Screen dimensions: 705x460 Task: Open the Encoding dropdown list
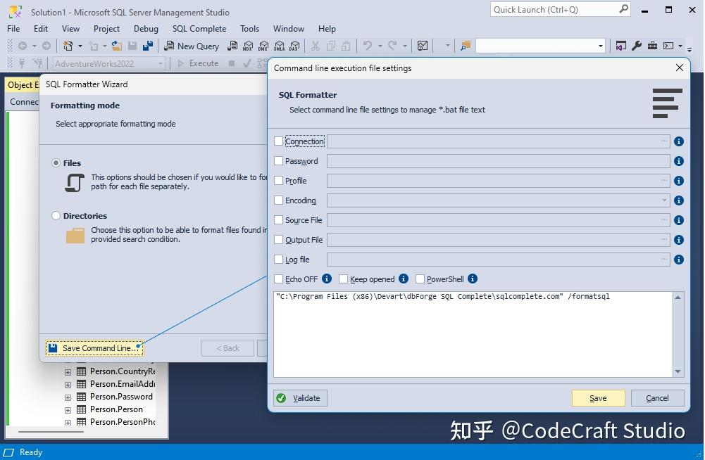tap(664, 200)
